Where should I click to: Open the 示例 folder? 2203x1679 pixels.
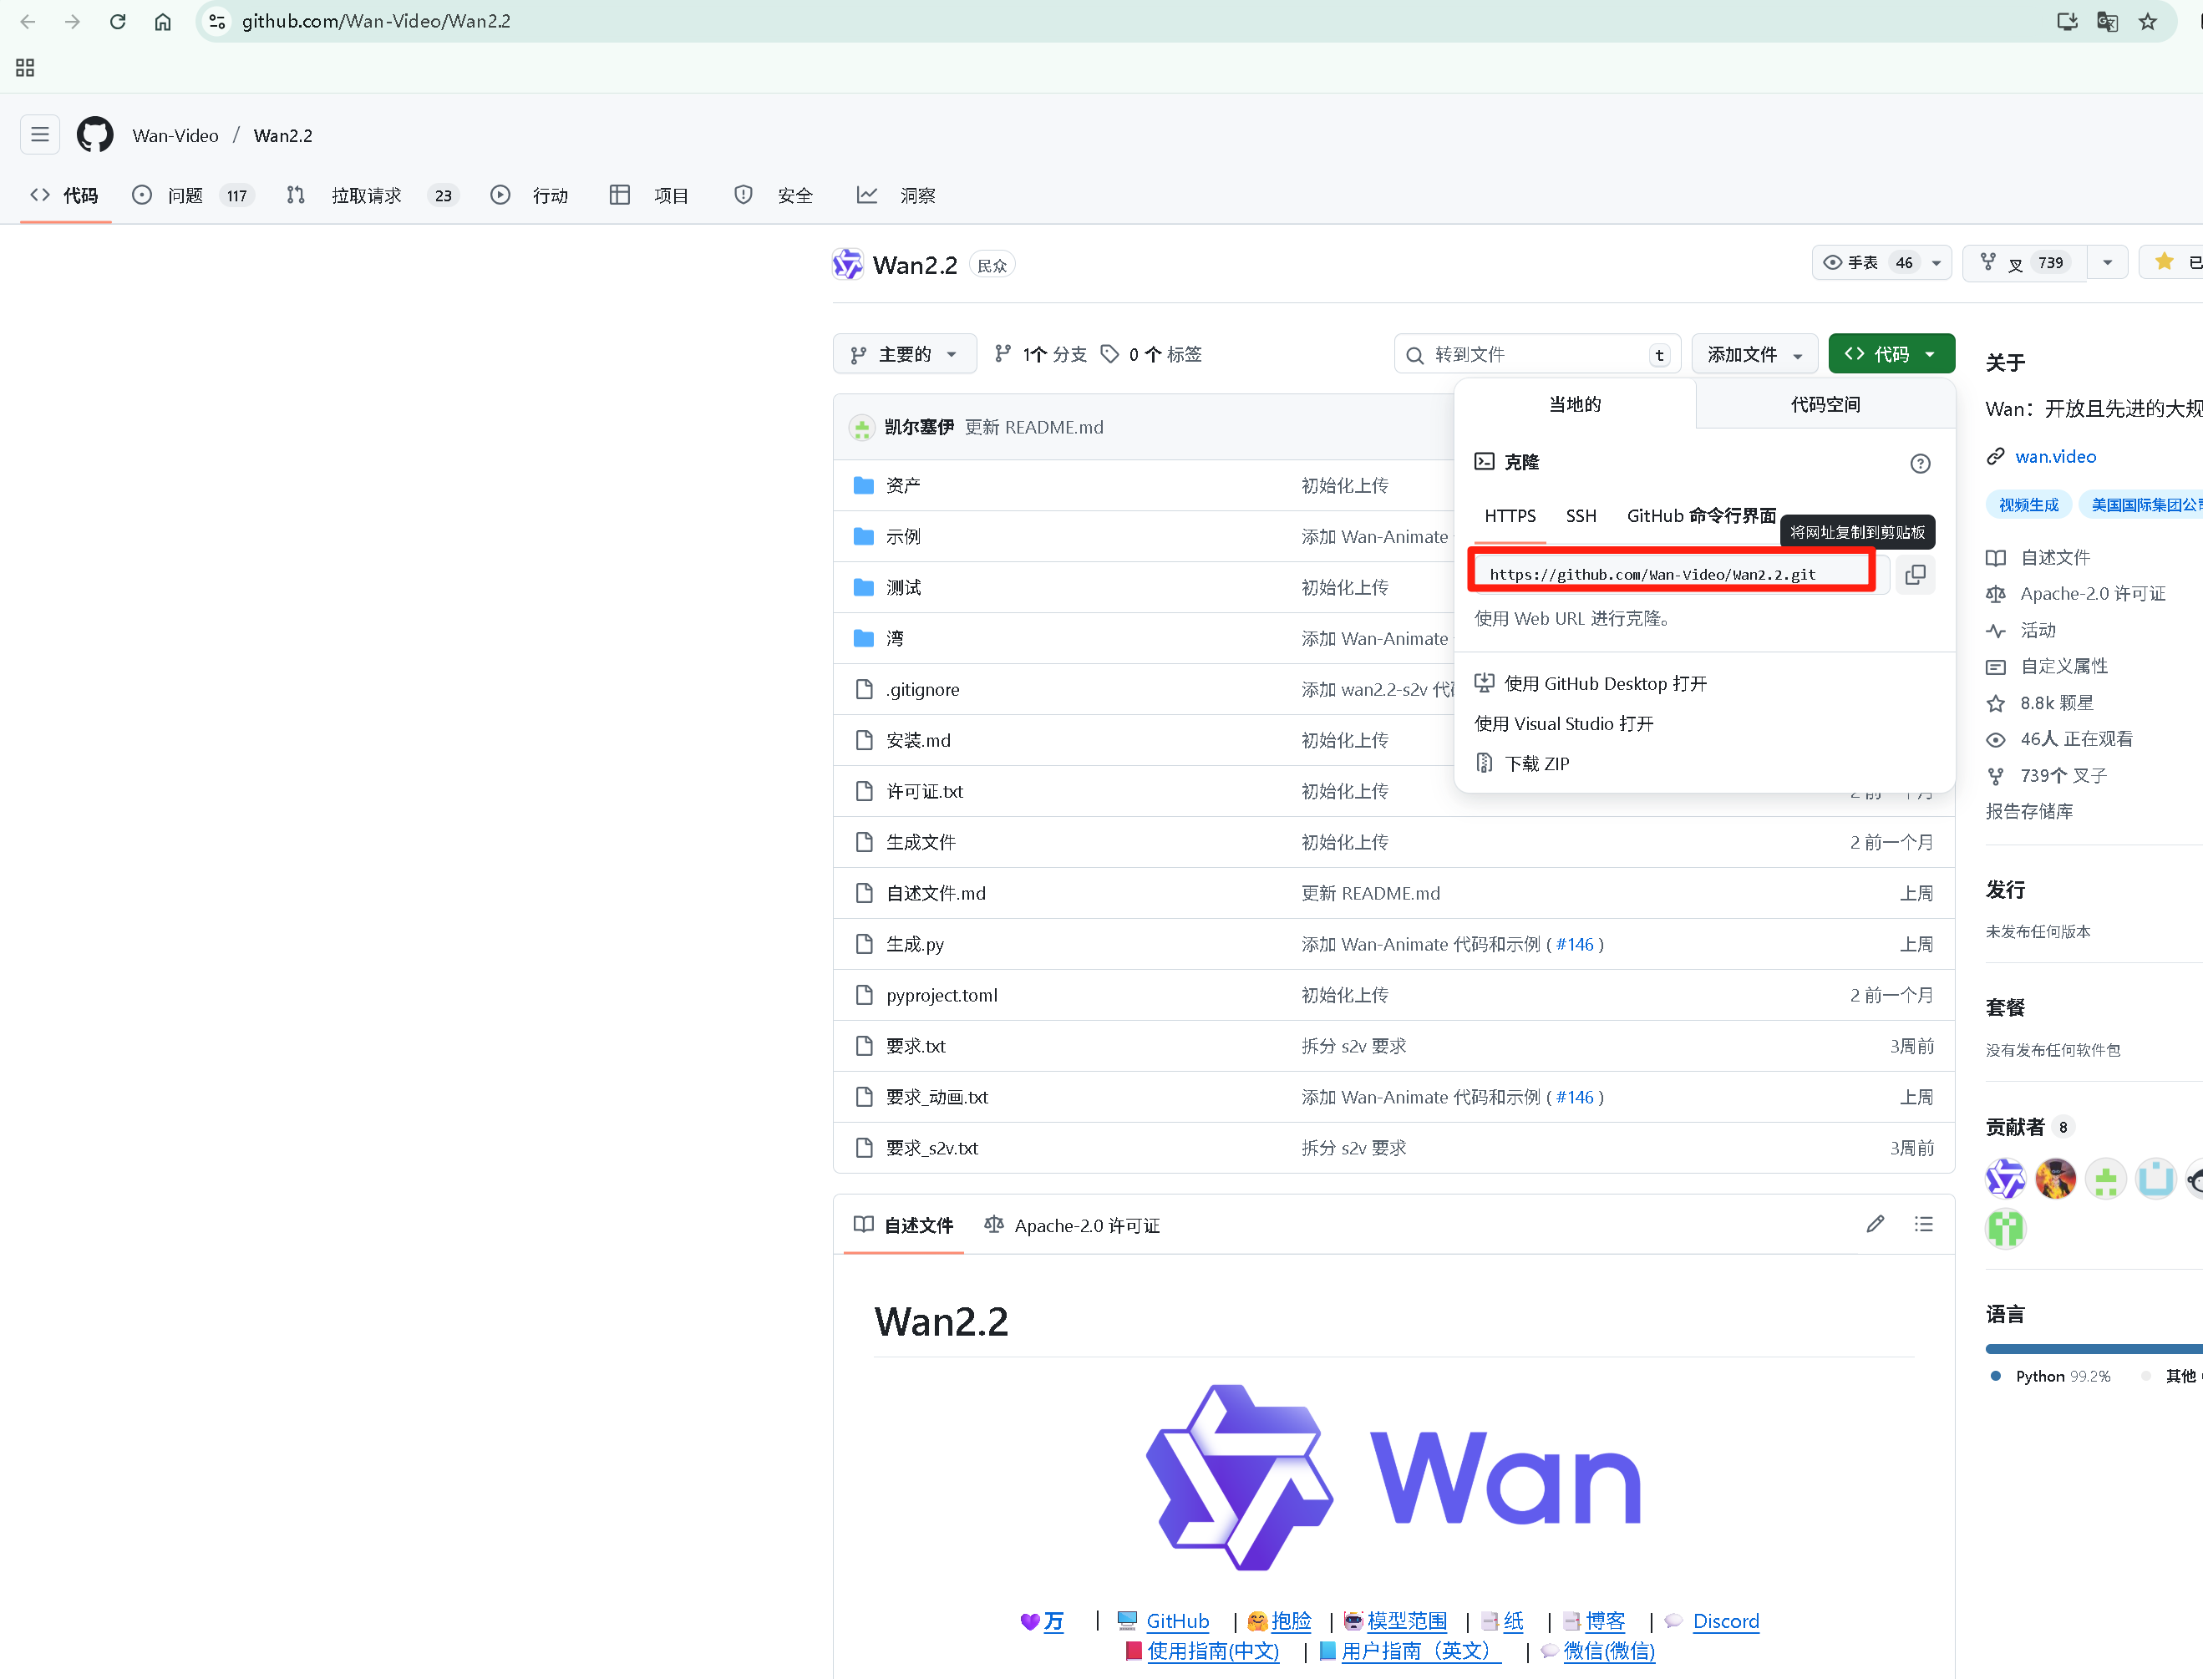pyautogui.click(x=902, y=536)
